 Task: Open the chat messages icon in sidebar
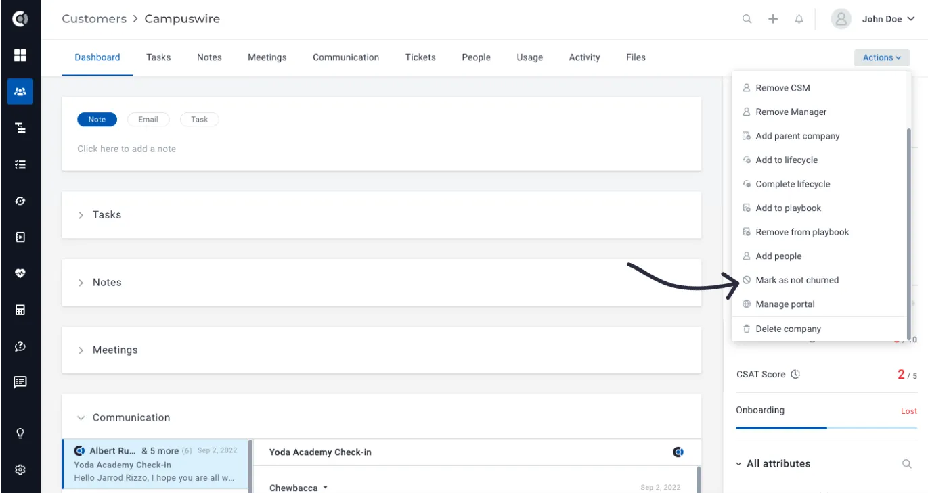pos(20,382)
